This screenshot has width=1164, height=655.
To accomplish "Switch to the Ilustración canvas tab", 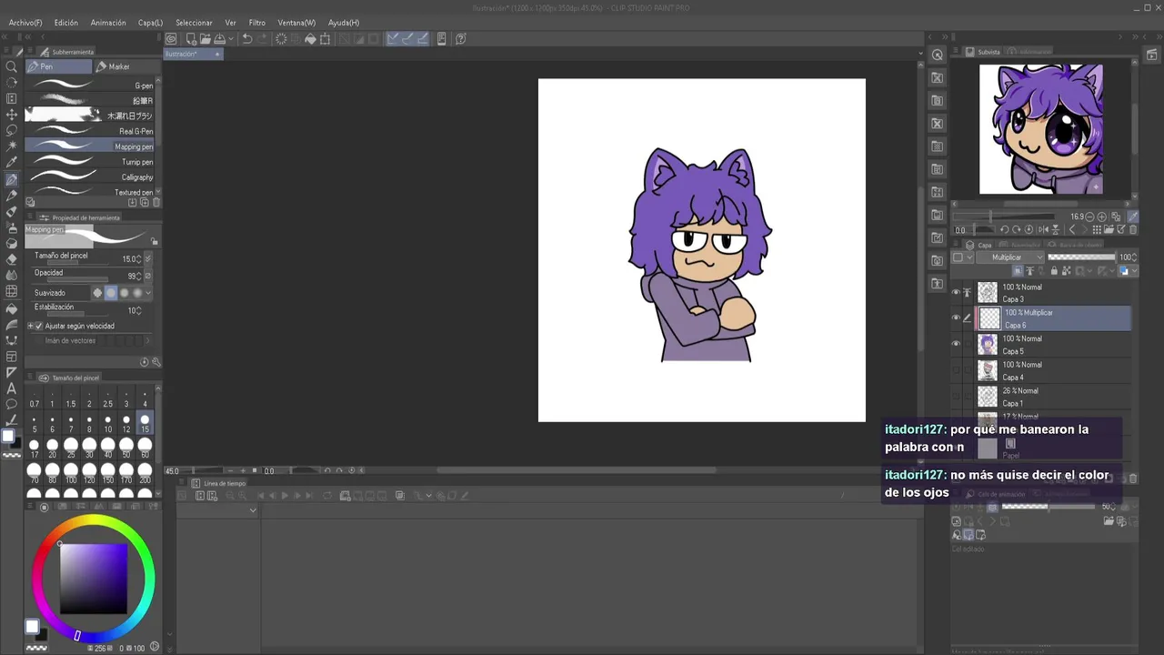I will (193, 55).
